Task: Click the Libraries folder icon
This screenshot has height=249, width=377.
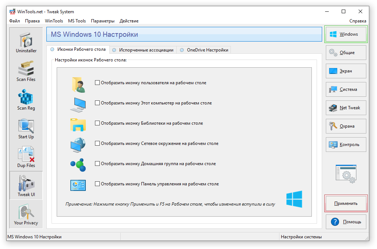Action: point(78,125)
